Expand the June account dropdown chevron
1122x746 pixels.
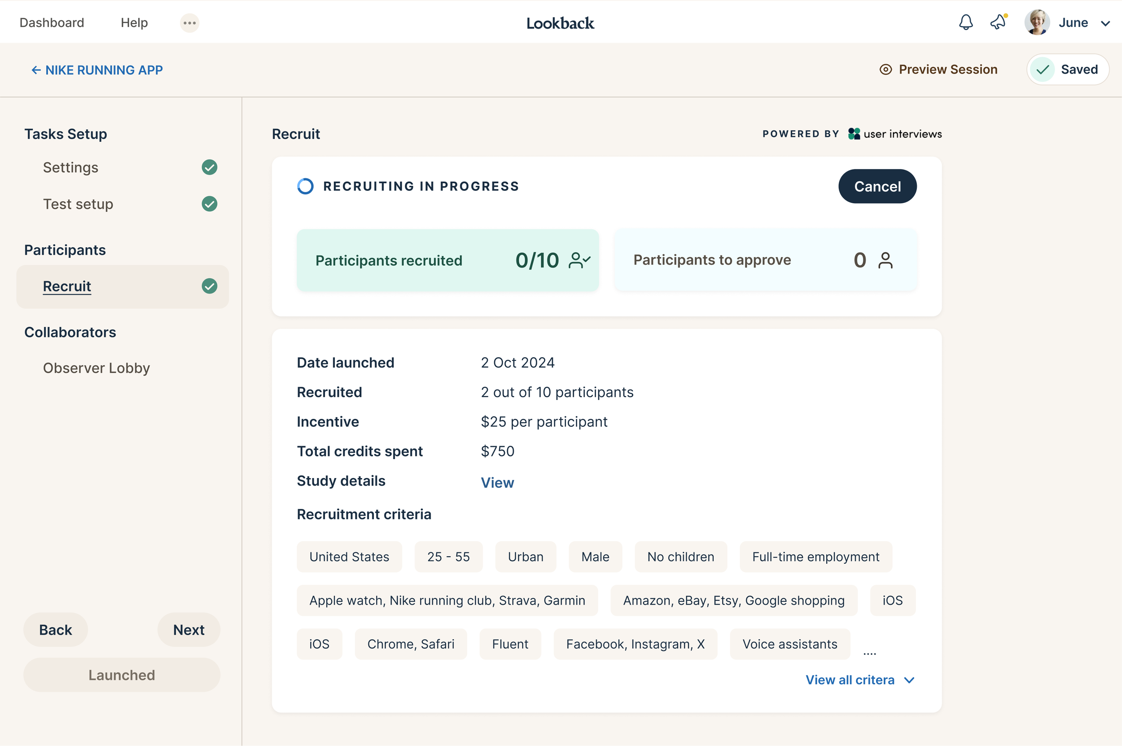coord(1105,23)
